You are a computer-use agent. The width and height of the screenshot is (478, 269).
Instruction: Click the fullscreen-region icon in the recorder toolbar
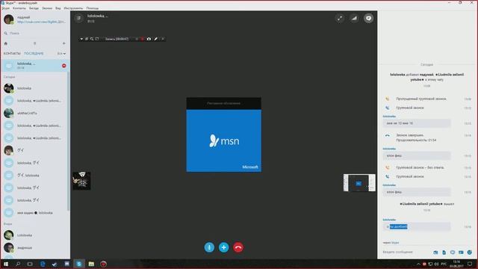(x=97, y=39)
